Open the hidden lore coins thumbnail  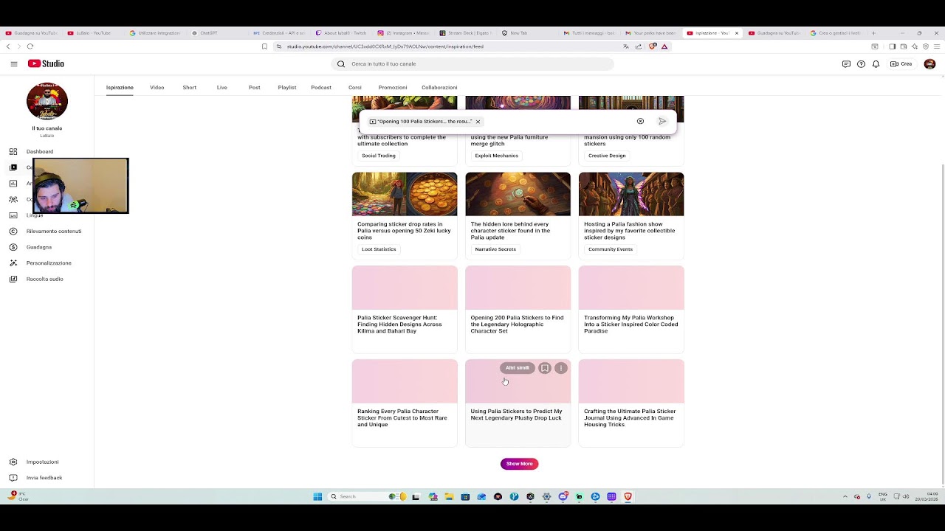518,194
